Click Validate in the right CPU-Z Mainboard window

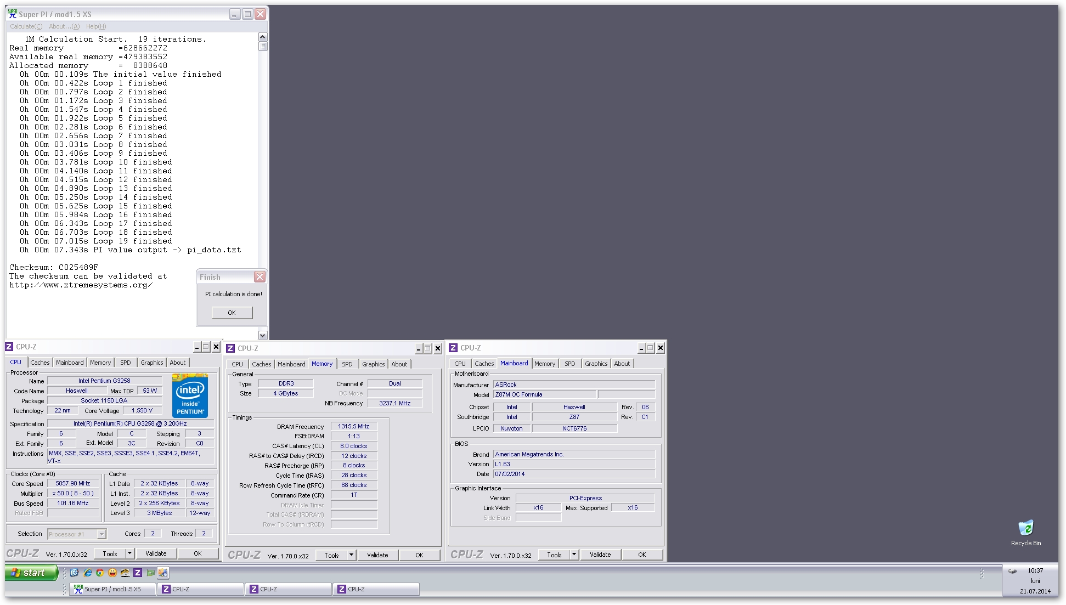pos(600,555)
